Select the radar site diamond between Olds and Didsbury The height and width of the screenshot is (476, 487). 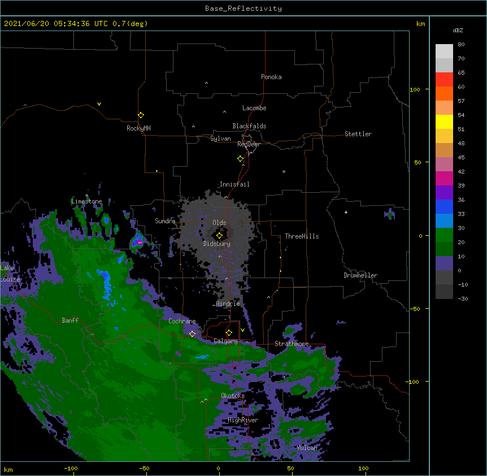pyautogui.click(x=219, y=236)
